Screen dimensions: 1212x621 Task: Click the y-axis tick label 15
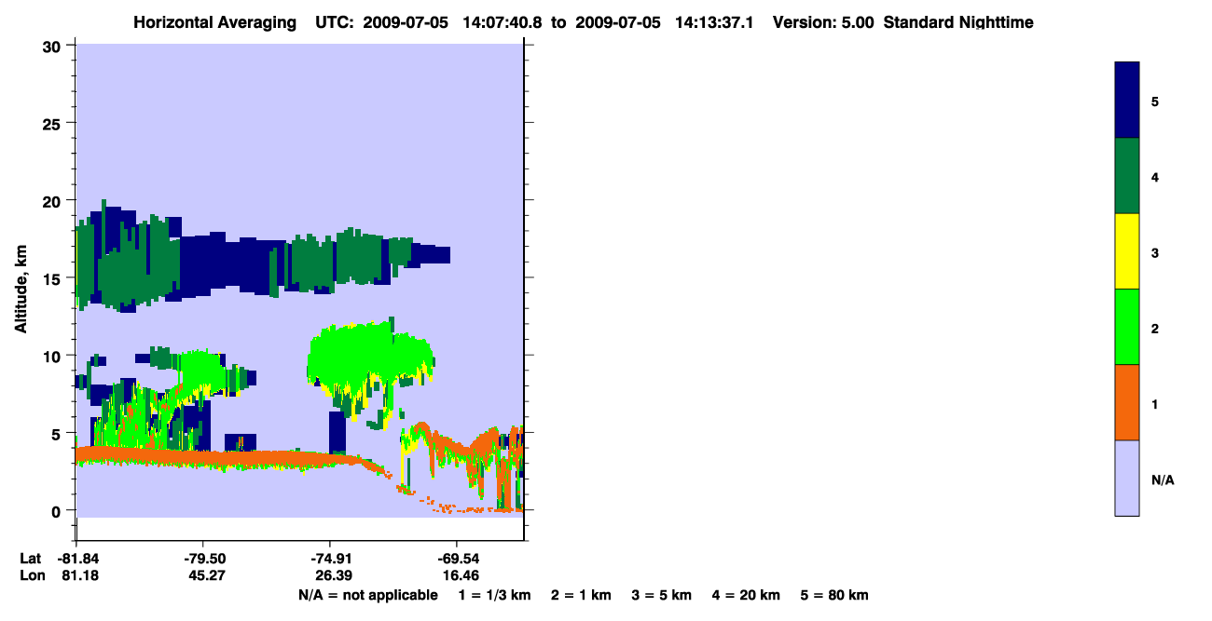pos(53,278)
